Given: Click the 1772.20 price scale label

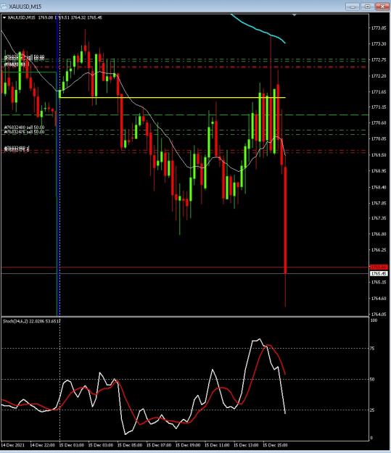Looking at the screenshot, I should coord(379,76).
